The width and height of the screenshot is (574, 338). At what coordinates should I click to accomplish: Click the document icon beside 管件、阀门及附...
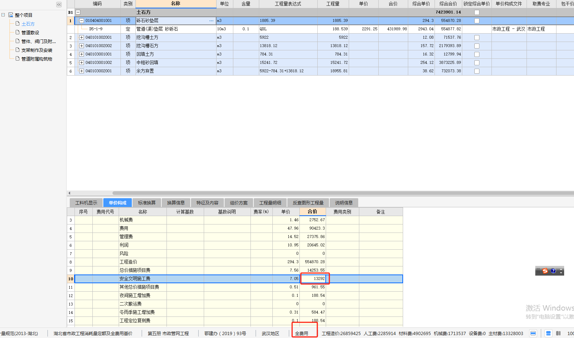coord(18,41)
